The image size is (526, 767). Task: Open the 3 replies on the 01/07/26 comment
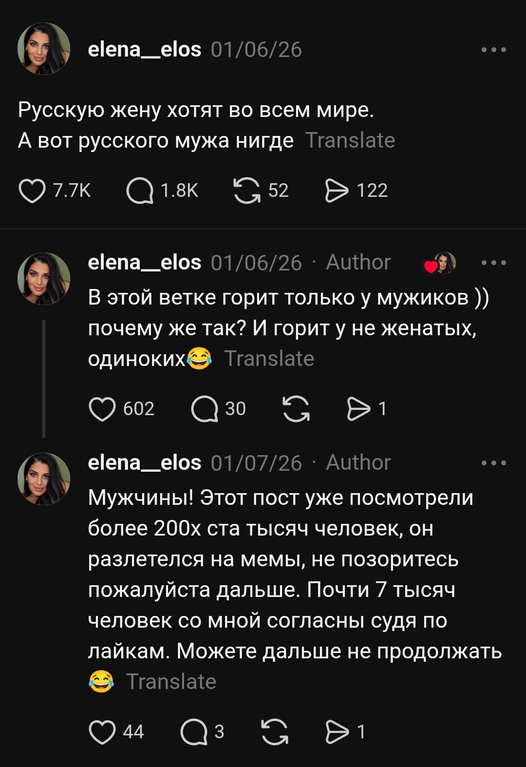[x=194, y=732]
